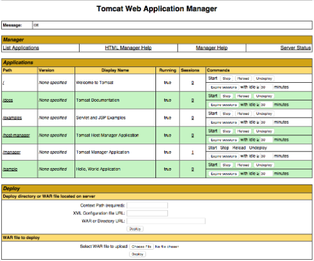Focus the Context Path (required) field
The height and width of the screenshot is (261, 314).
[147, 205]
